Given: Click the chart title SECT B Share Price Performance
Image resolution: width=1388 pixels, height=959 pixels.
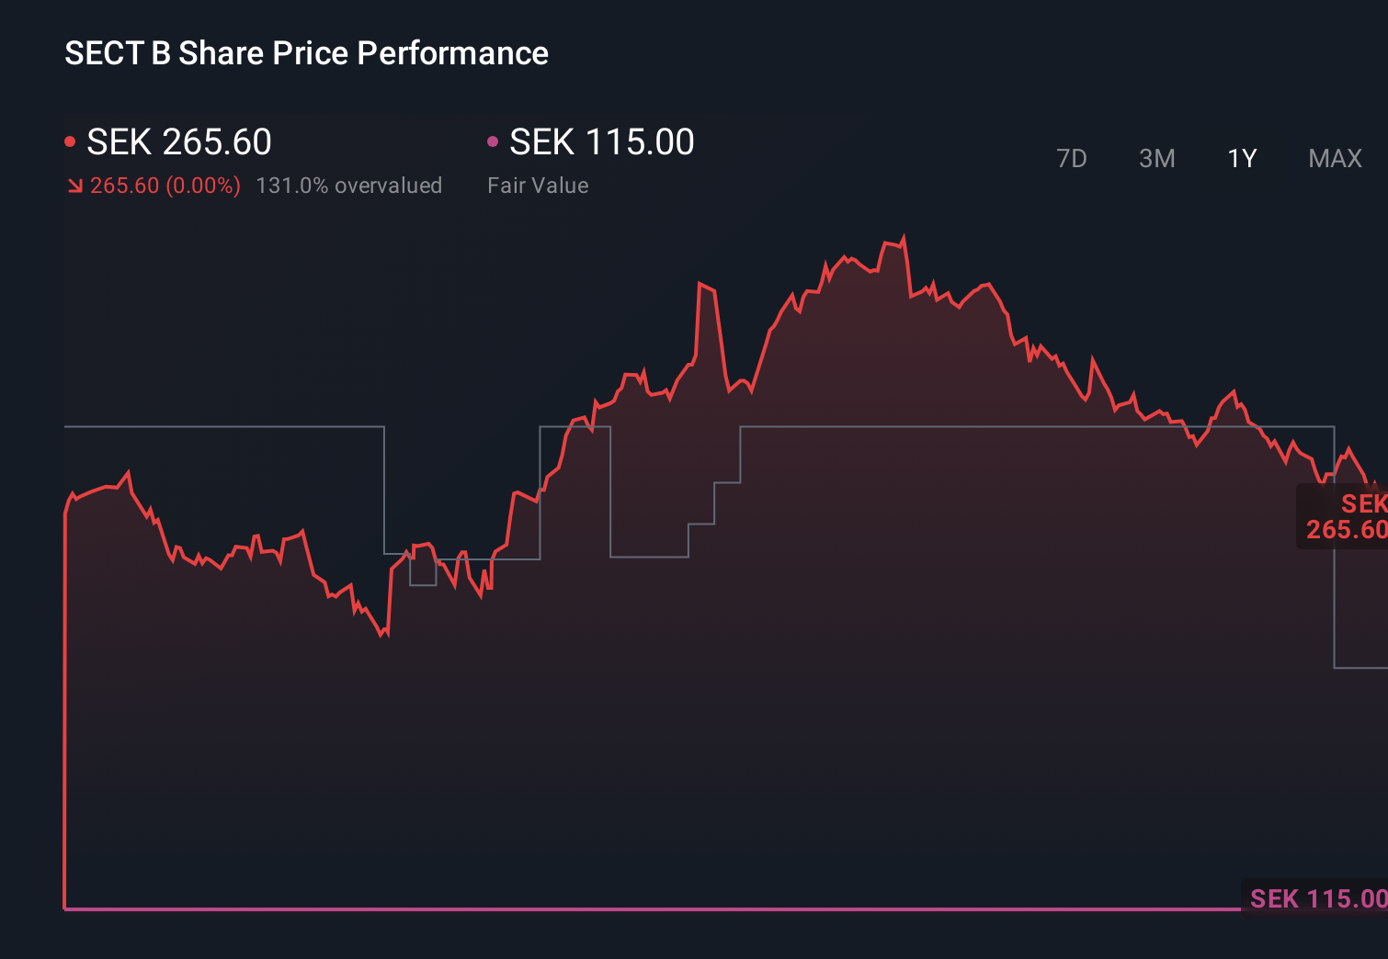Looking at the screenshot, I should pyautogui.click(x=305, y=52).
